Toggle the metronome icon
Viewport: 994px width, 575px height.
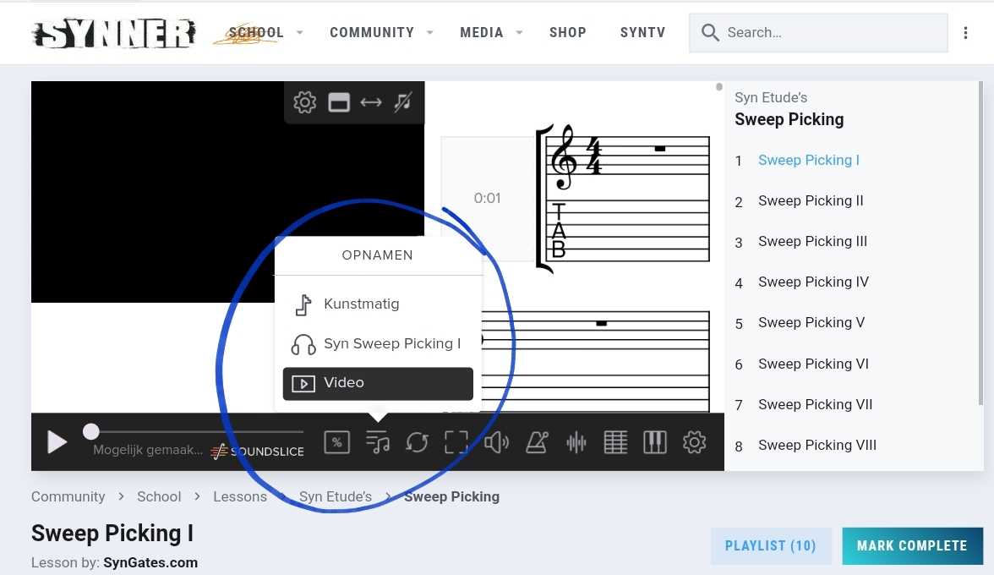point(536,441)
